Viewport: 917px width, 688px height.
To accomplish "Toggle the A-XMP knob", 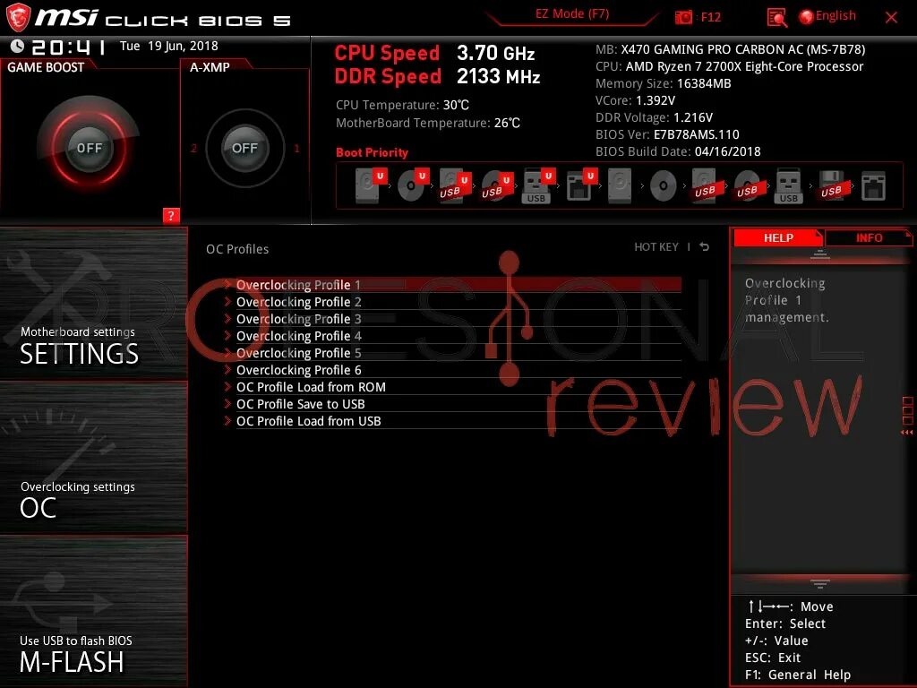I will [x=245, y=148].
